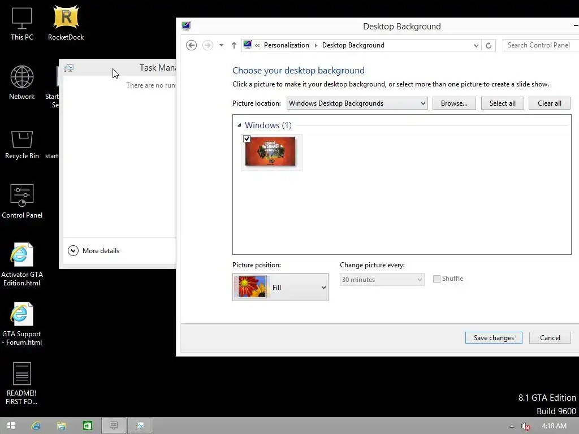This screenshot has width=579, height=434.
Task: Open File Explorer from the taskbar
Action: pos(61,426)
